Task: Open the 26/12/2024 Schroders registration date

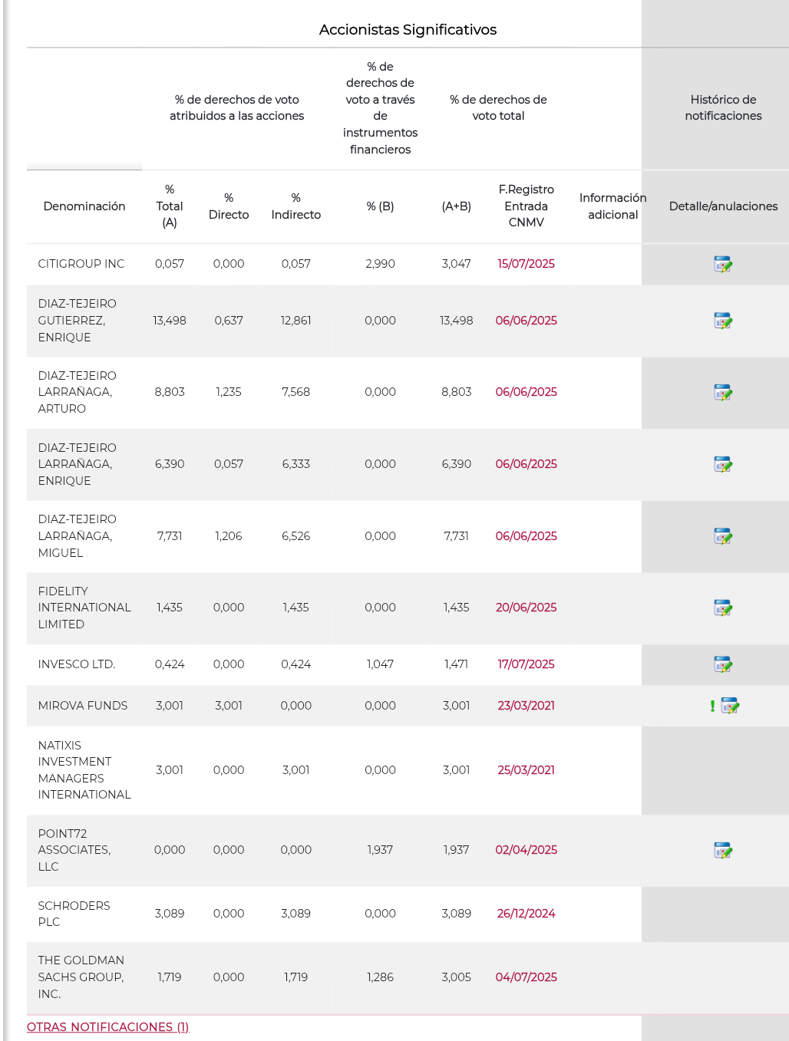Action: tap(526, 914)
